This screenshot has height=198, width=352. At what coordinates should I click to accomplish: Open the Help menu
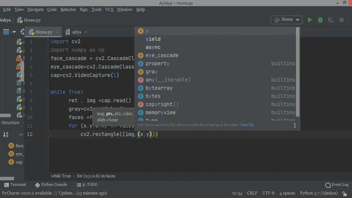[x=141, y=9]
